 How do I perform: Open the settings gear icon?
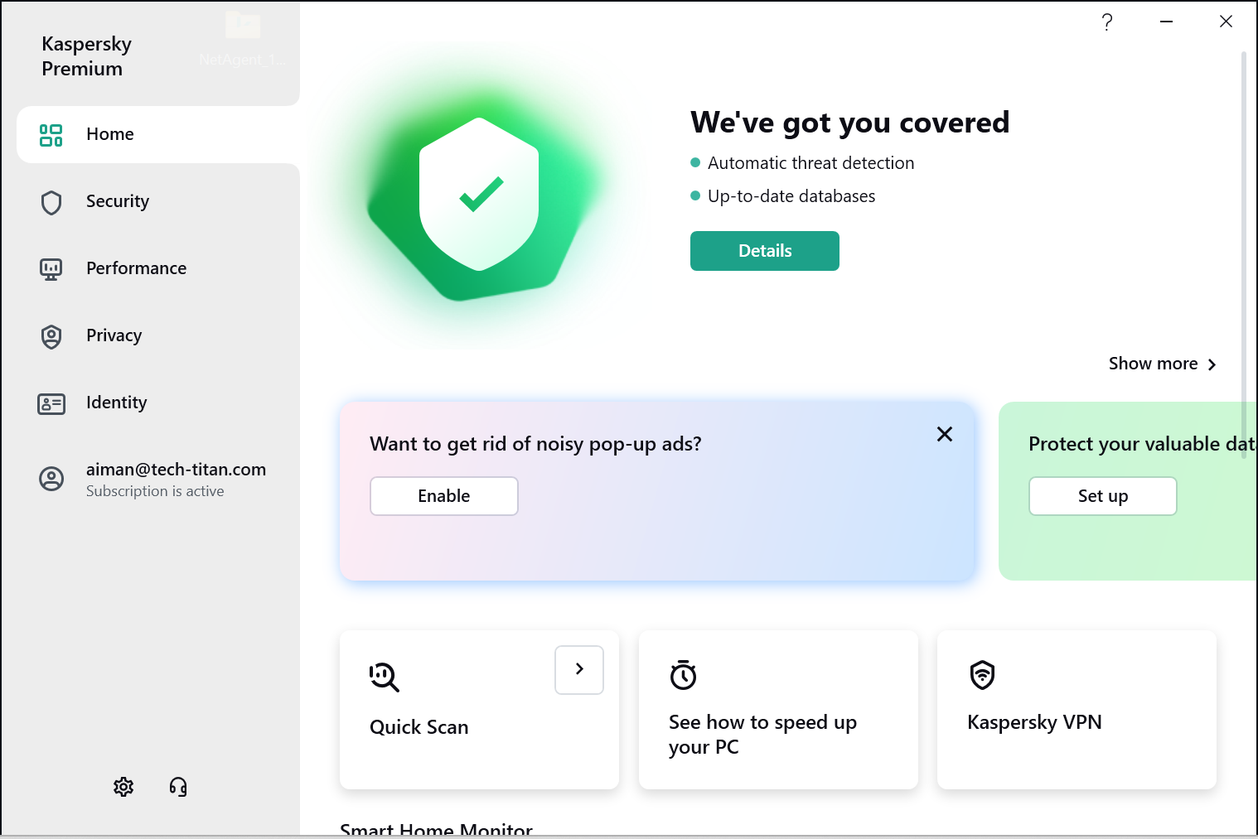[123, 787]
